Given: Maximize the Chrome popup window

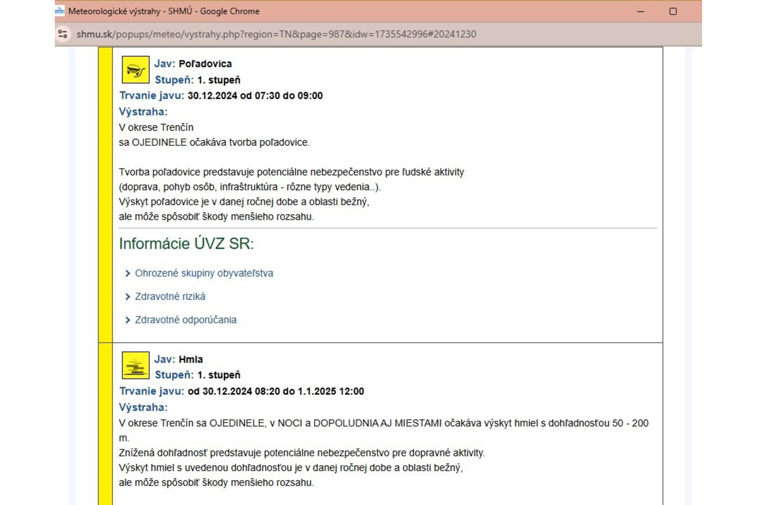Looking at the screenshot, I should (x=673, y=11).
